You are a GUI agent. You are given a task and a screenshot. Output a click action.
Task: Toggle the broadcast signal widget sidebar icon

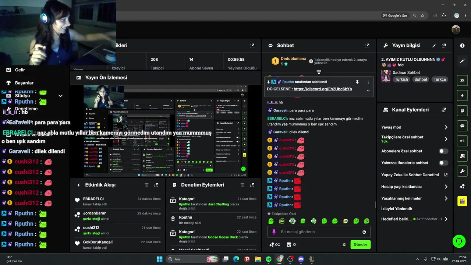click(462, 141)
